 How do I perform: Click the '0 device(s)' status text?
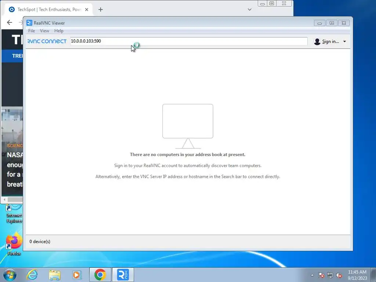[x=40, y=242]
